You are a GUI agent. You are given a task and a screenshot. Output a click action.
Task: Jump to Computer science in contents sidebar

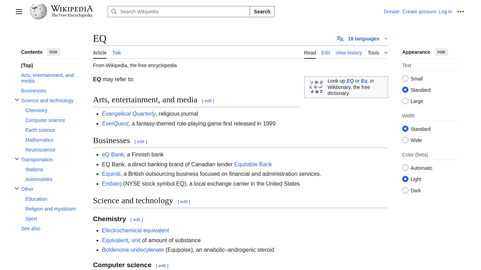click(x=45, y=120)
